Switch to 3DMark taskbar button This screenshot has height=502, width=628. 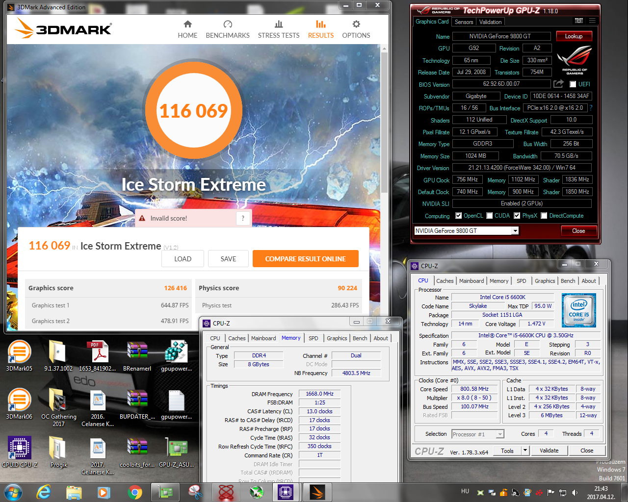coord(317,492)
